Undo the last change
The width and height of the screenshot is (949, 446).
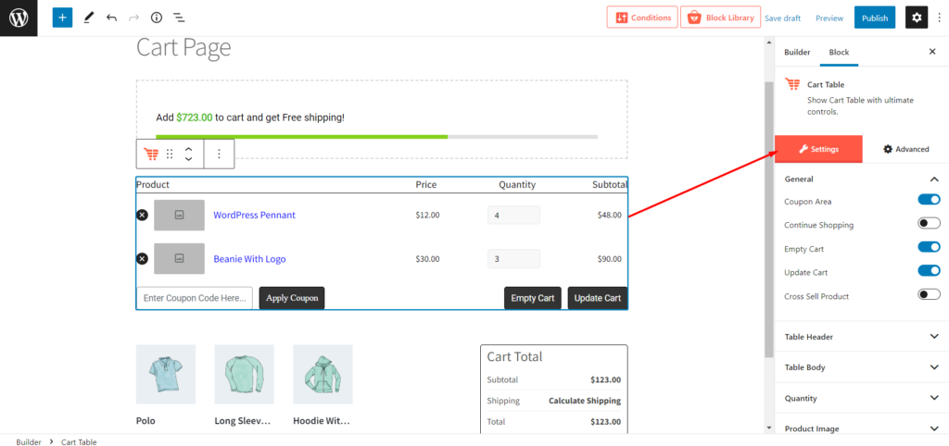pyautogui.click(x=111, y=18)
